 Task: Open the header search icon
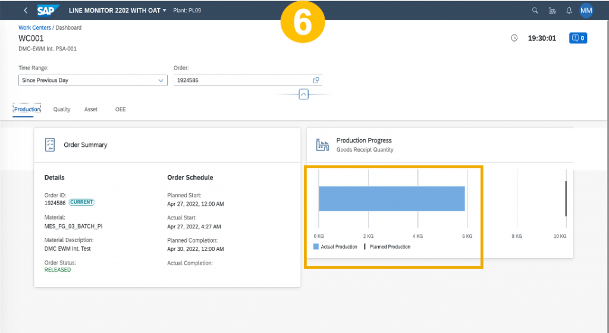click(535, 11)
